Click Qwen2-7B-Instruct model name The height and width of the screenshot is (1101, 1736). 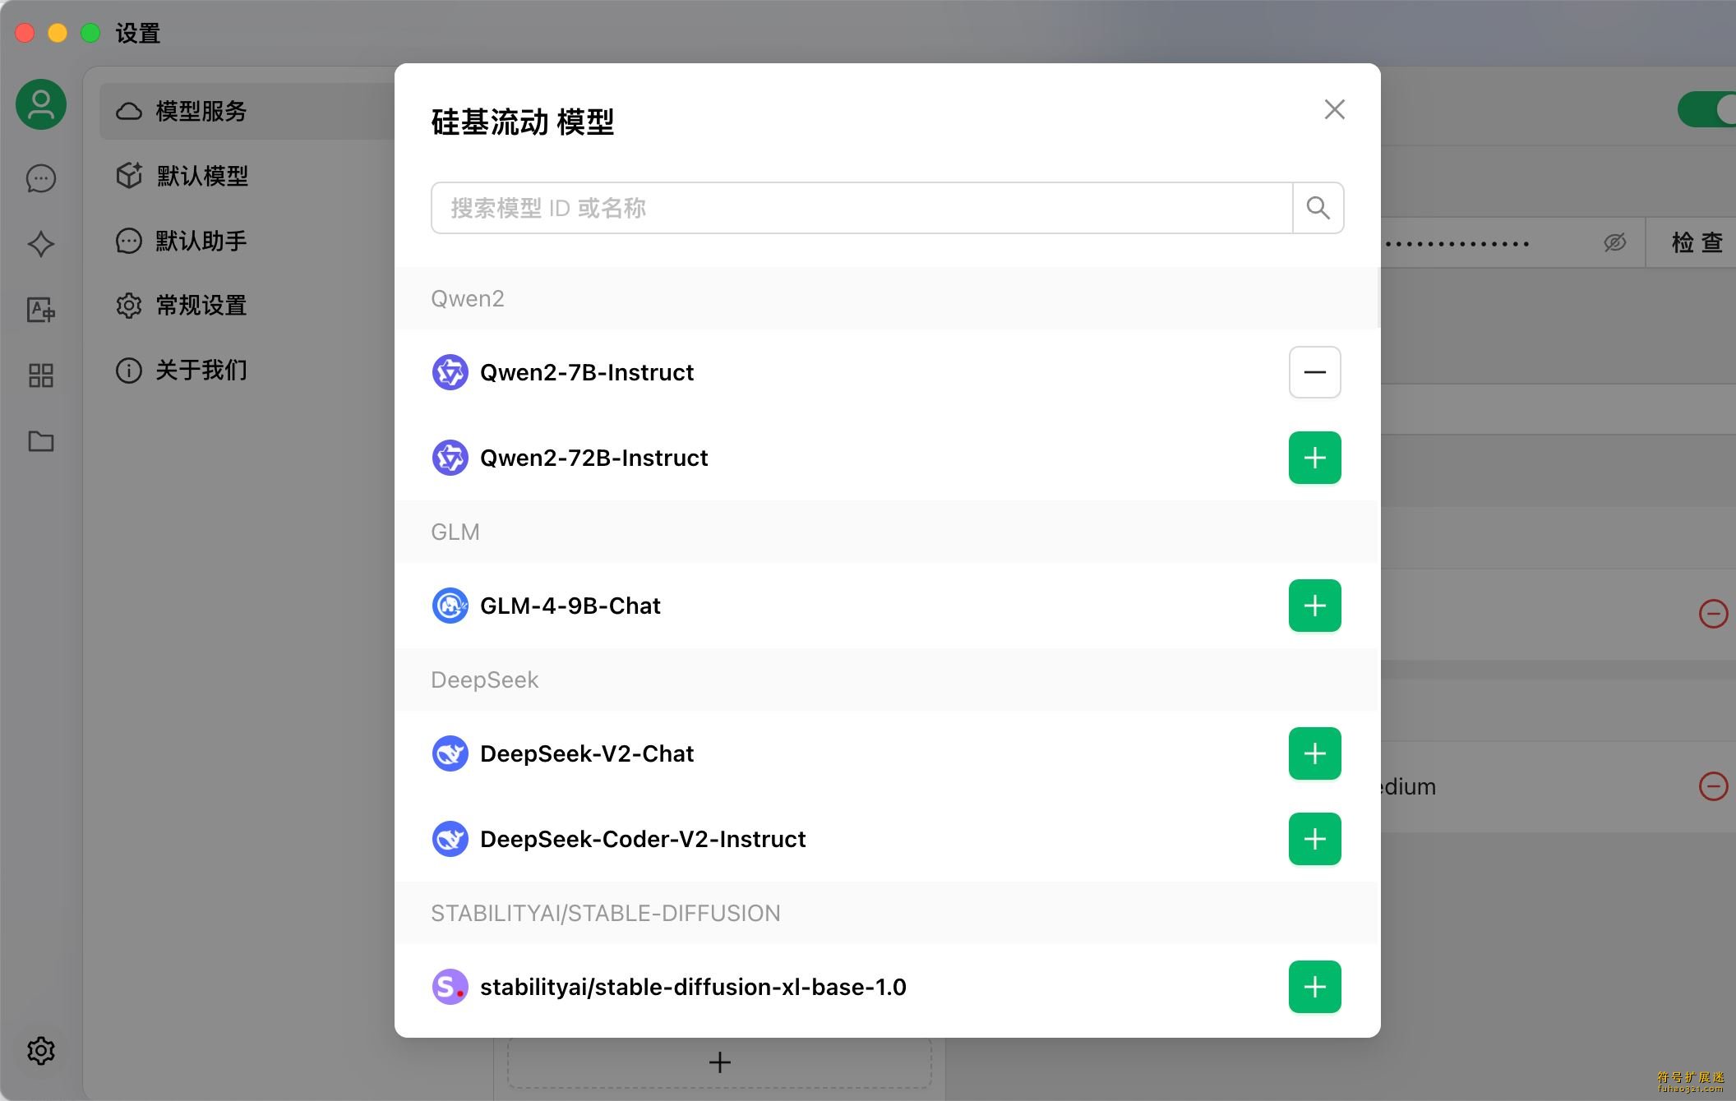(587, 372)
